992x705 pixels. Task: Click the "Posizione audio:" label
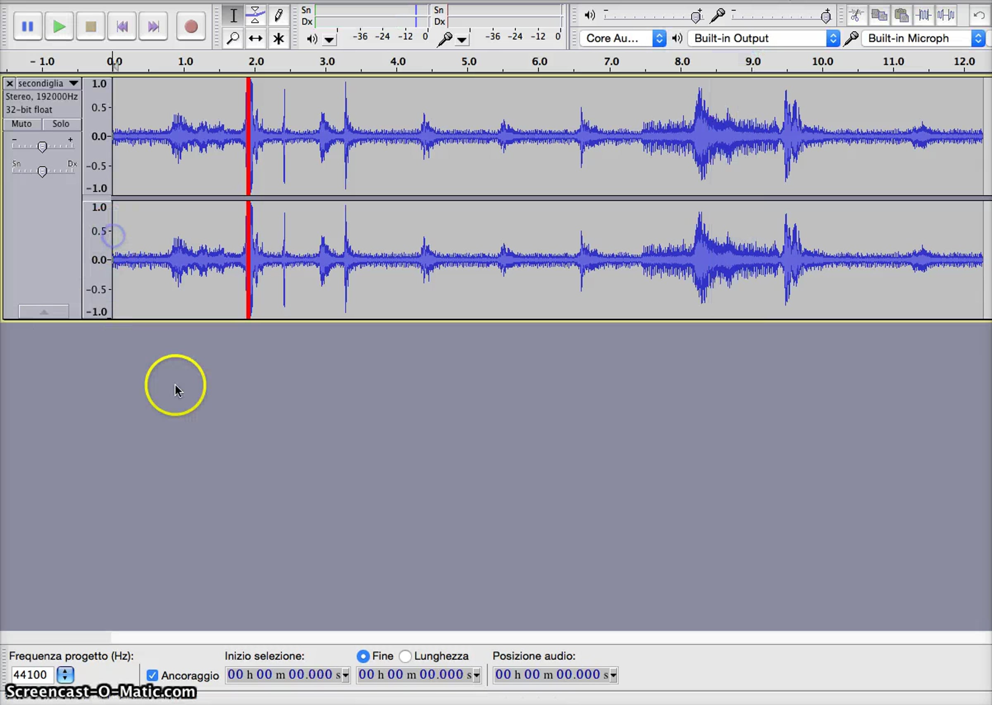coord(534,656)
